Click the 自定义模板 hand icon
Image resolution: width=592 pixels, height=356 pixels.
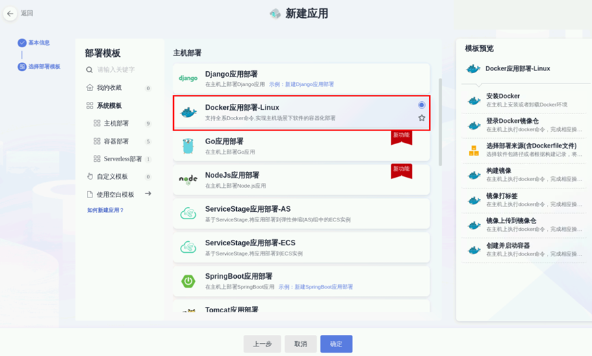tap(90, 176)
